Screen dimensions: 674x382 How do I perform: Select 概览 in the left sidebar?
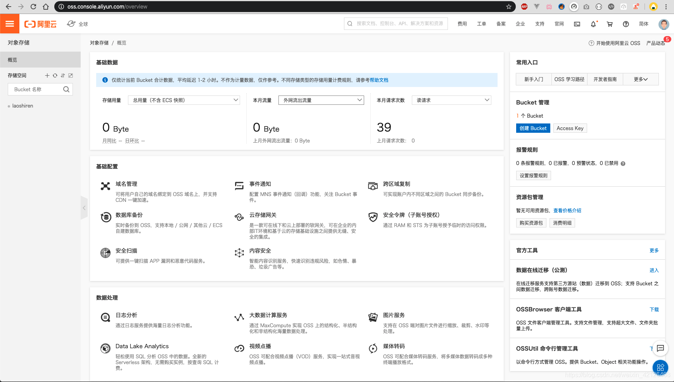click(x=40, y=60)
